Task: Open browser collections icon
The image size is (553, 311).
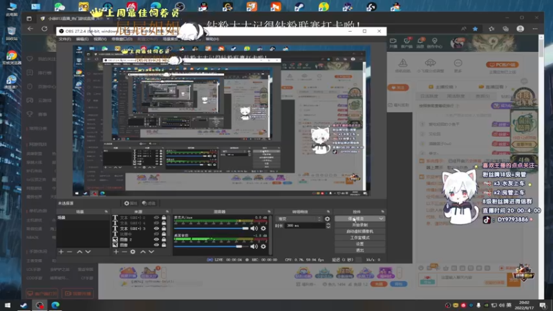Action: click(506, 29)
